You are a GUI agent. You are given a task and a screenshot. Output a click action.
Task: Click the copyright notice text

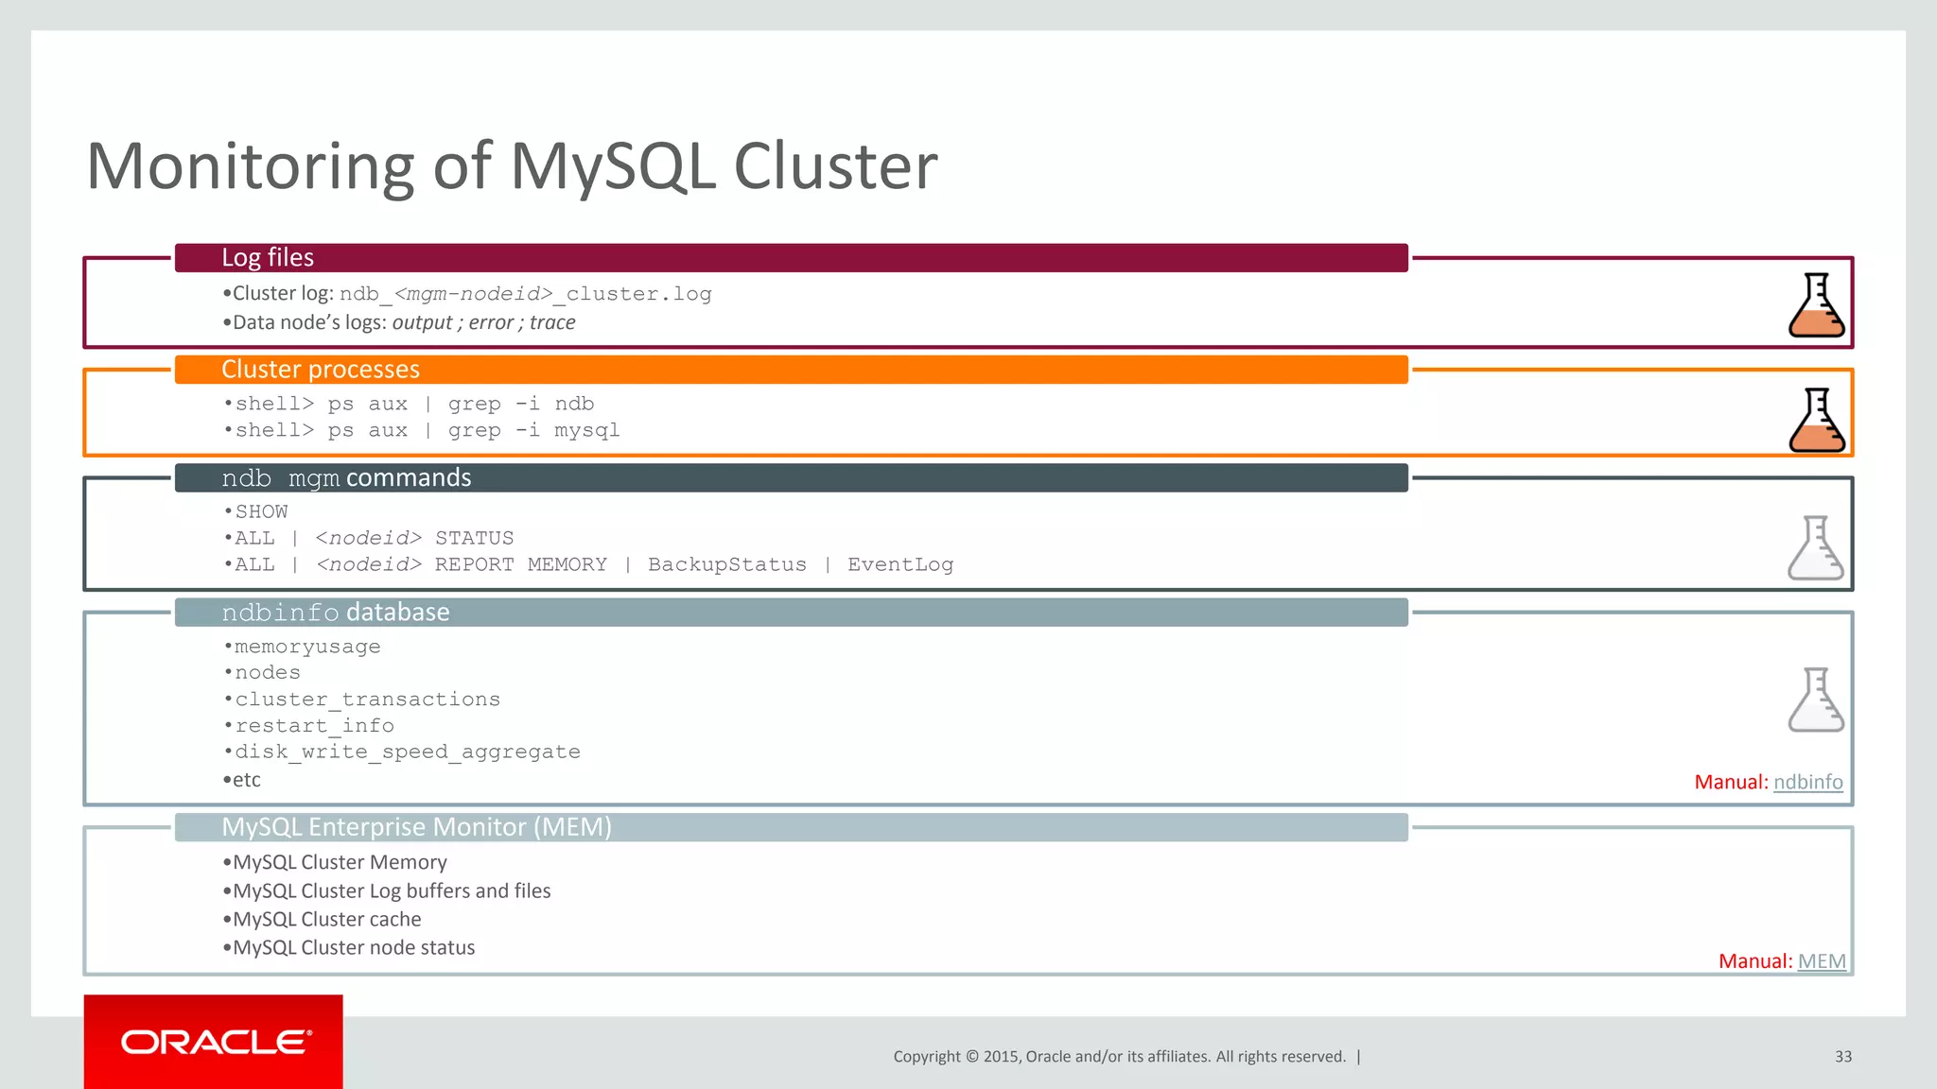(x=1120, y=1056)
